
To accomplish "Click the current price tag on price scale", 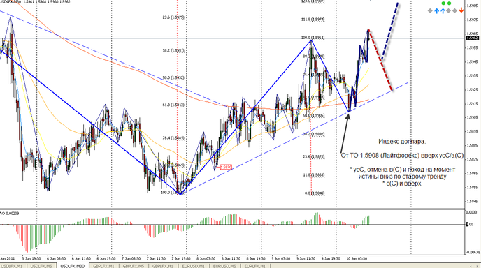I will [x=472, y=38].
